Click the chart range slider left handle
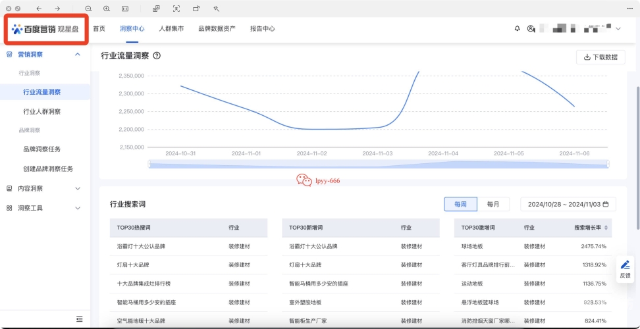The width and height of the screenshot is (640, 329). (x=149, y=164)
